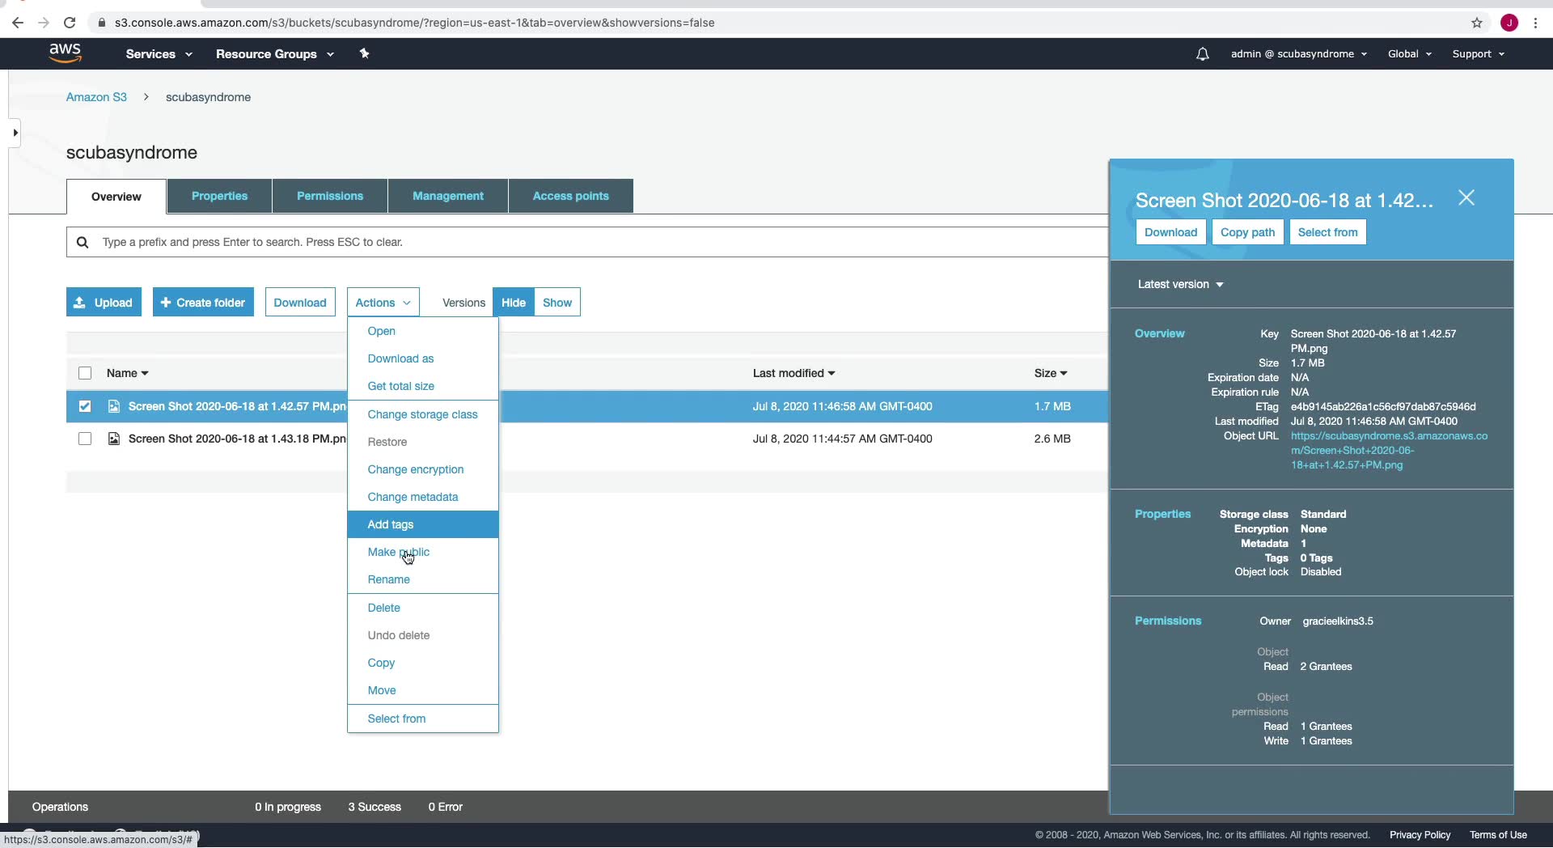
Task: Click the site lock icon in address bar
Action: tap(102, 23)
